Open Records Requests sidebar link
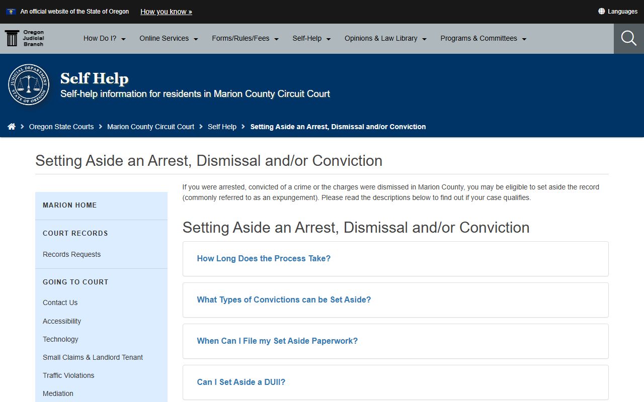 point(71,254)
